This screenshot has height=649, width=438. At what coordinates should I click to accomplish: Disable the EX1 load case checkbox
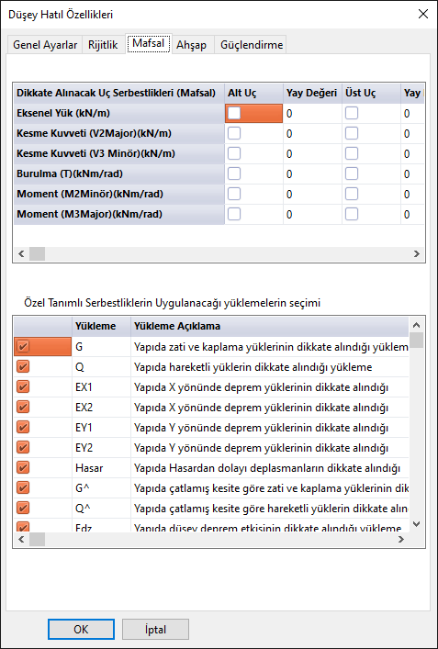coord(23,387)
